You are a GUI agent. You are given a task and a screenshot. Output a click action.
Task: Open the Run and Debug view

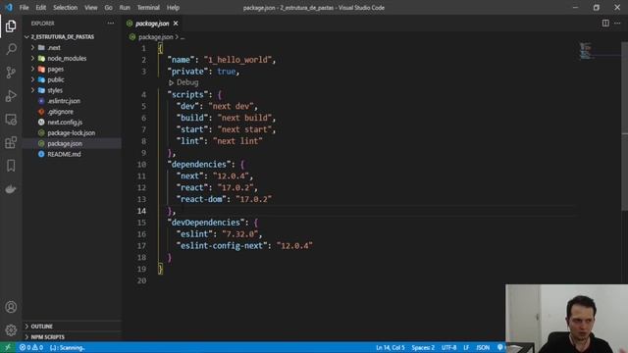[x=11, y=96]
